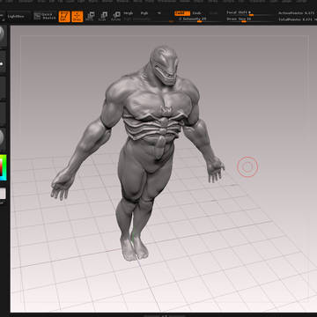Viewport: 317px width, 317px height.
Task: Toggle the orange Edit mode button
Action: 64,17
